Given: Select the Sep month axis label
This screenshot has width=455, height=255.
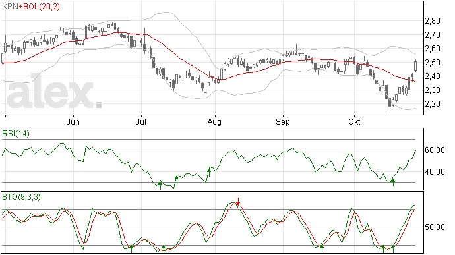Looking at the screenshot, I should tap(283, 122).
